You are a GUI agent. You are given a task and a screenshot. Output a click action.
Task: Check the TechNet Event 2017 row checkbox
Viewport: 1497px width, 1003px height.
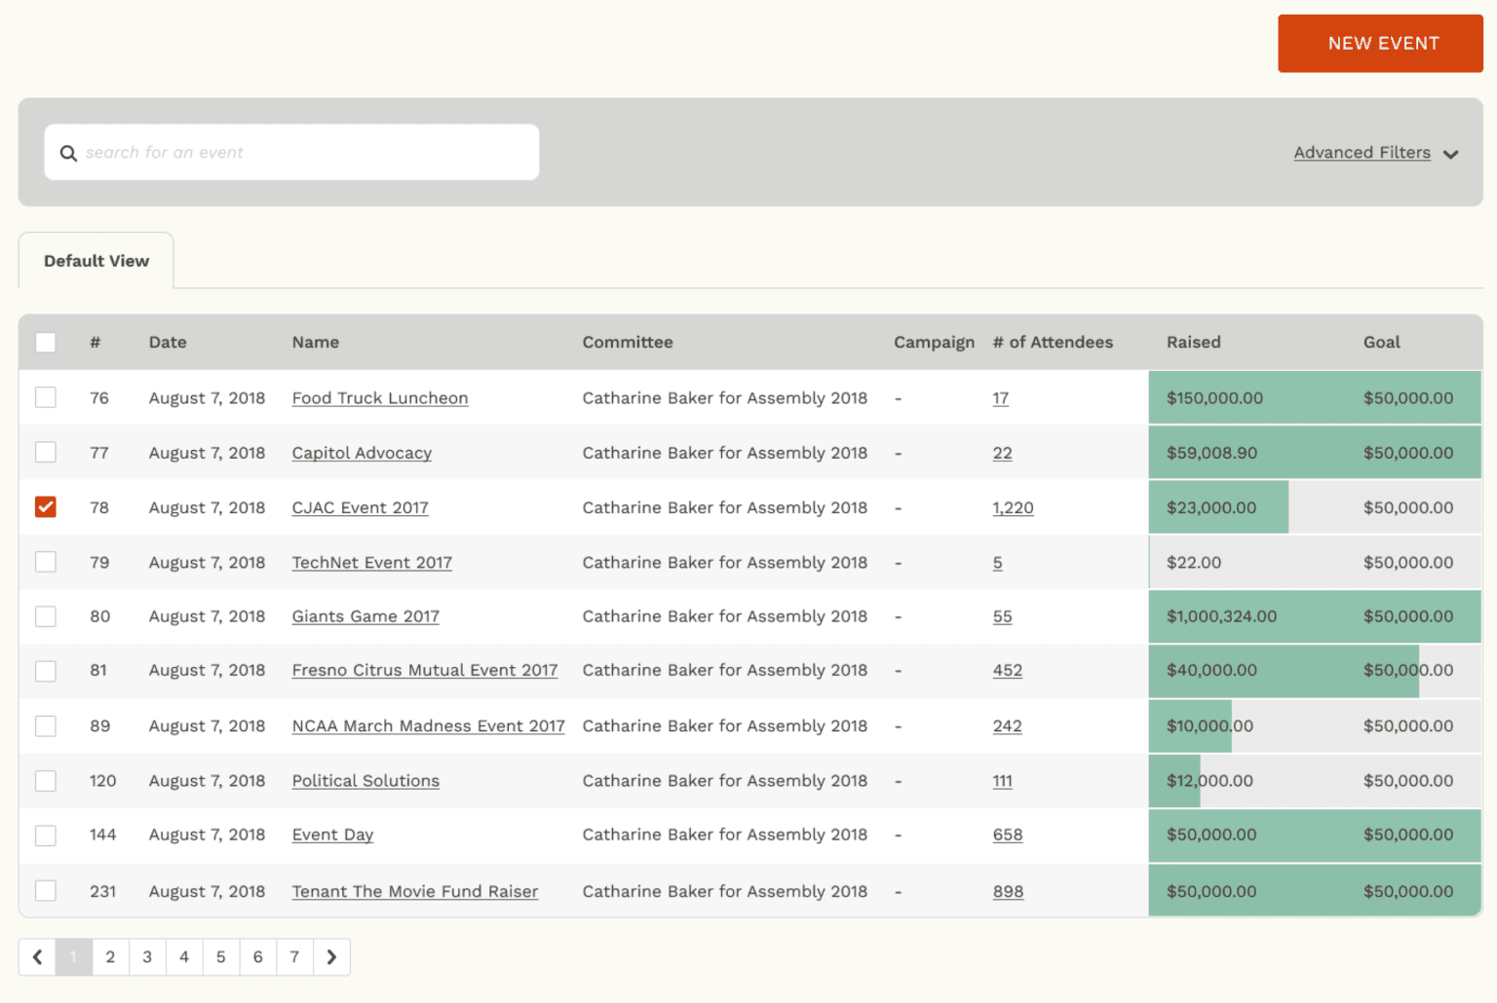click(x=46, y=562)
